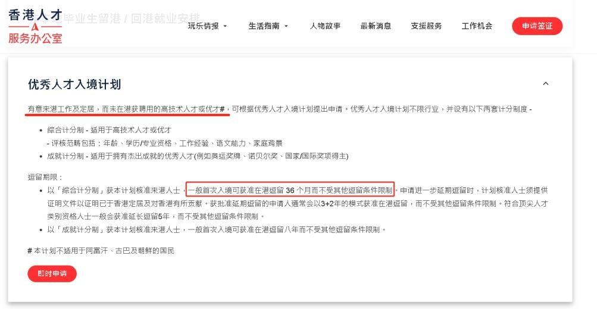This screenshot has width=597, height=309.
Task: Click the red A emblem in logo
Action: [x=35, y=27]
